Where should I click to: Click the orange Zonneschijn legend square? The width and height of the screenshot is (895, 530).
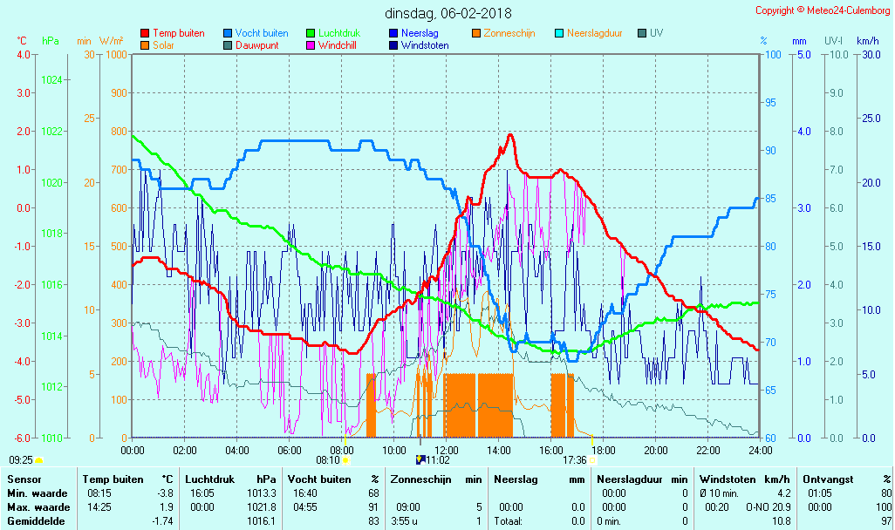[477, 33]
